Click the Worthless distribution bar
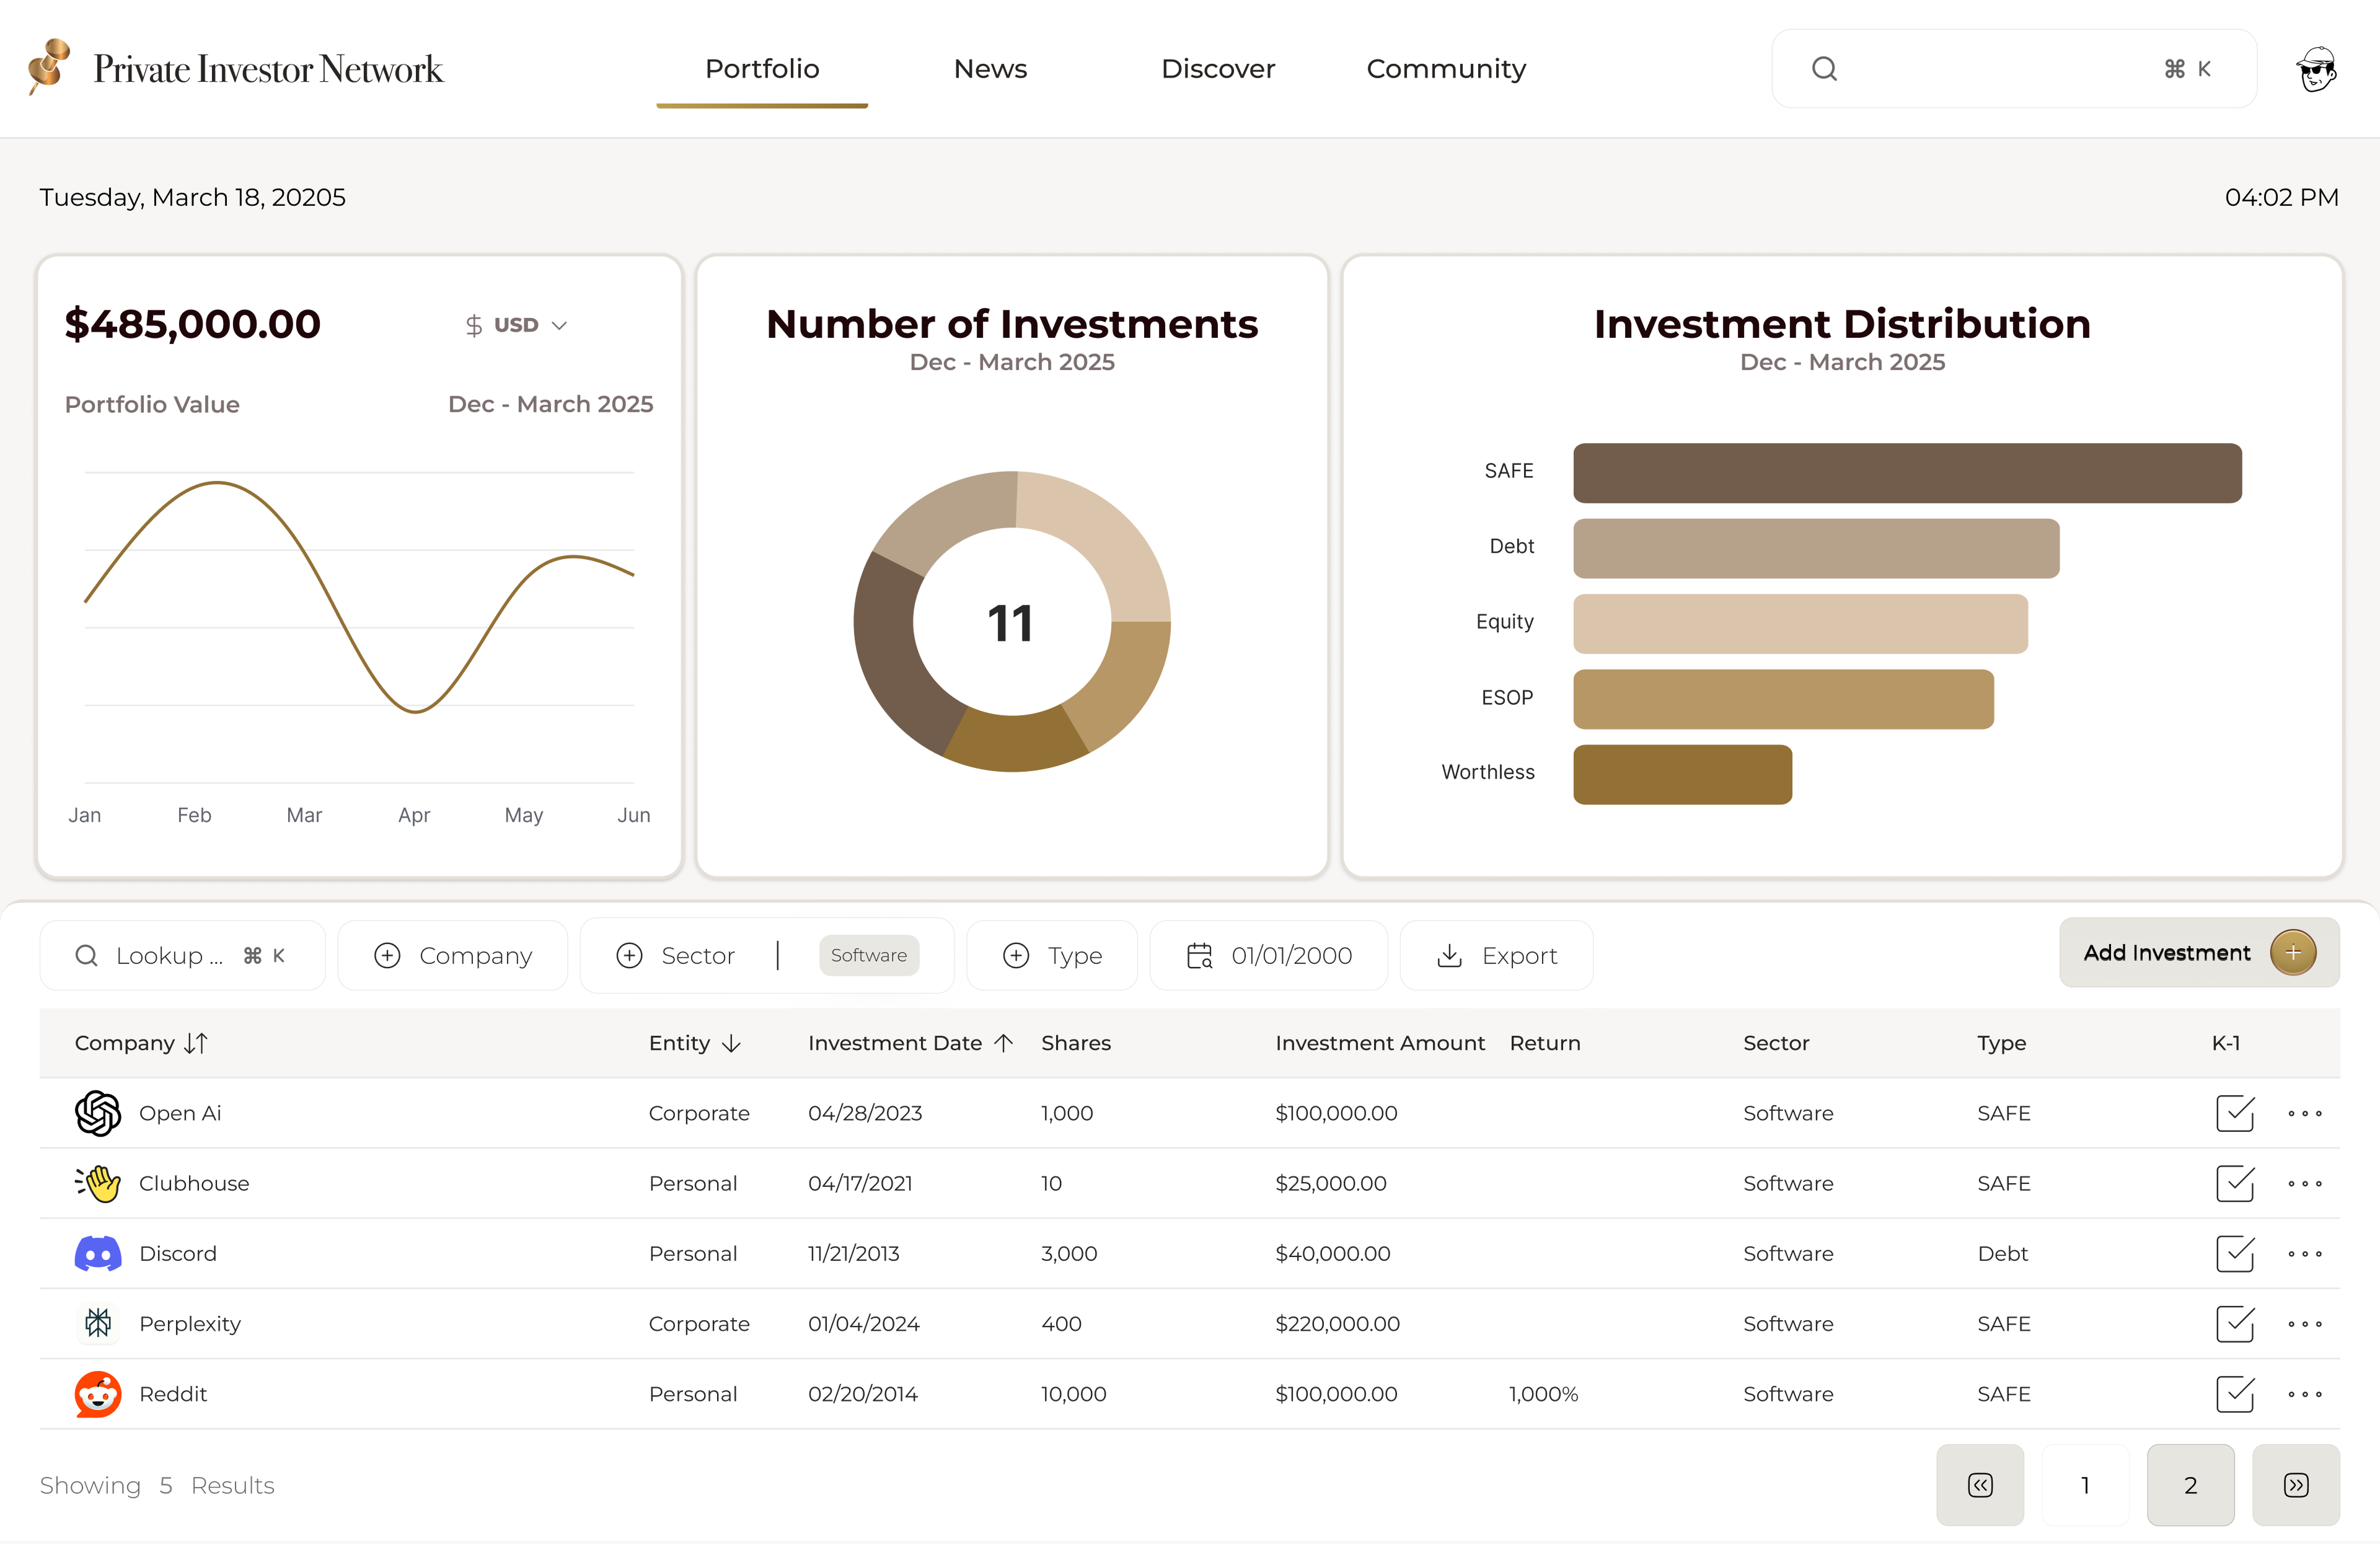This screenshot has height=1544, width=2380. coord(1683,774)
